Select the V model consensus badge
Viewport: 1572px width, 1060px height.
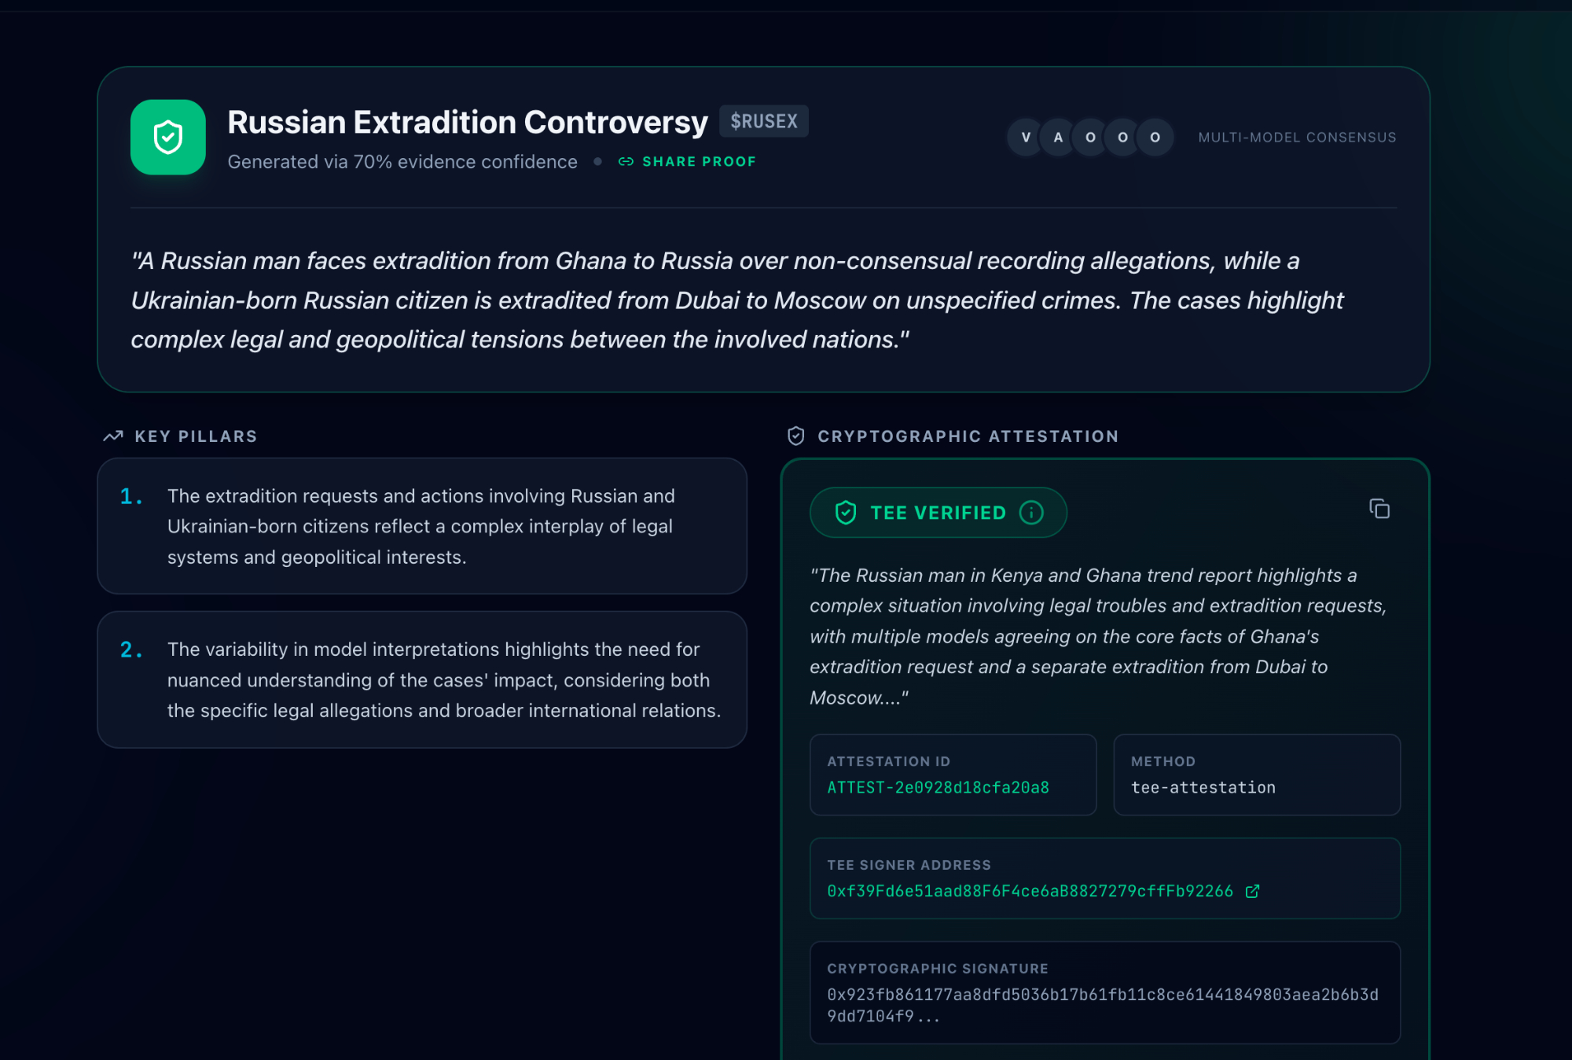coord(1026,138)
